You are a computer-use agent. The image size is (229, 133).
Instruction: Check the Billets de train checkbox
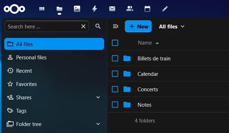pos(115,58)
